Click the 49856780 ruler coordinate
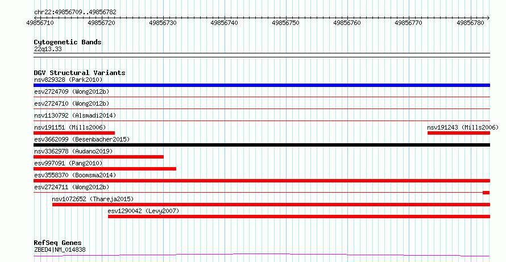506x262 pixels. click(470, 23)
